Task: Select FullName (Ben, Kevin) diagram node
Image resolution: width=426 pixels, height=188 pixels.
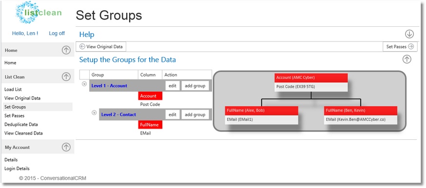Action: 361,111
